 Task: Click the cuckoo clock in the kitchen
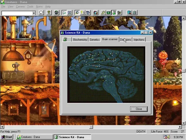pyautogui.click(x=28, y=57)
